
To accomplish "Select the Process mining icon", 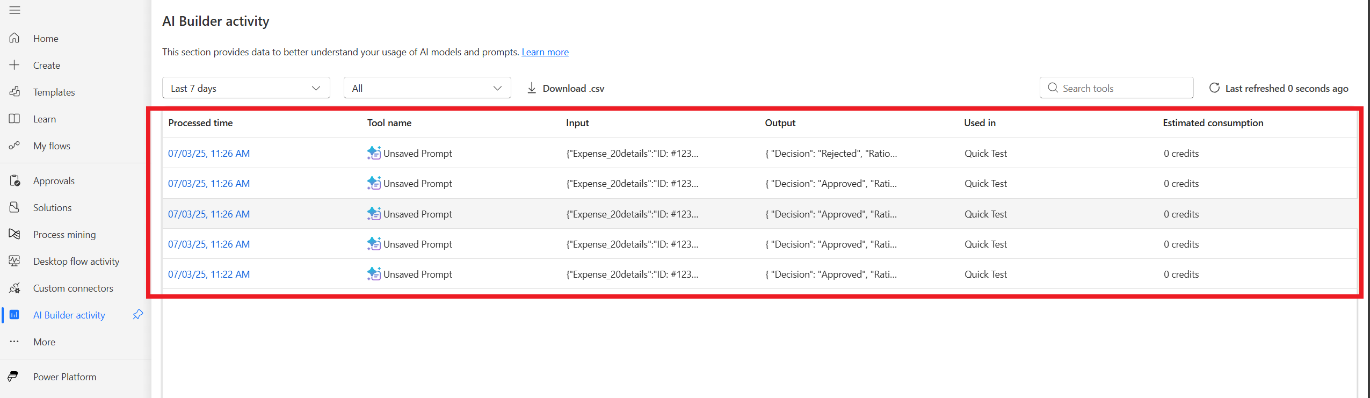I will 15,234.
